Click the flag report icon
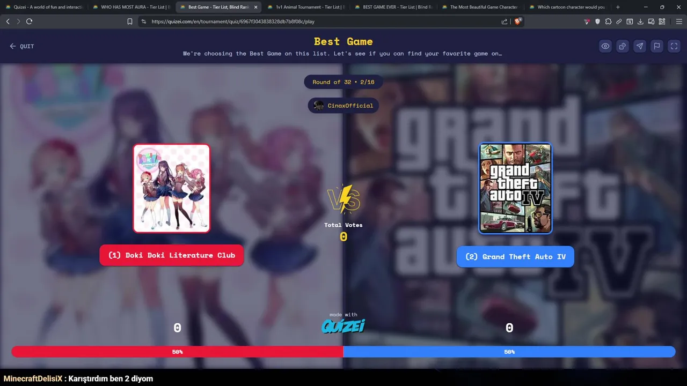This screenshot has height=386, width=687. (657, 46)
